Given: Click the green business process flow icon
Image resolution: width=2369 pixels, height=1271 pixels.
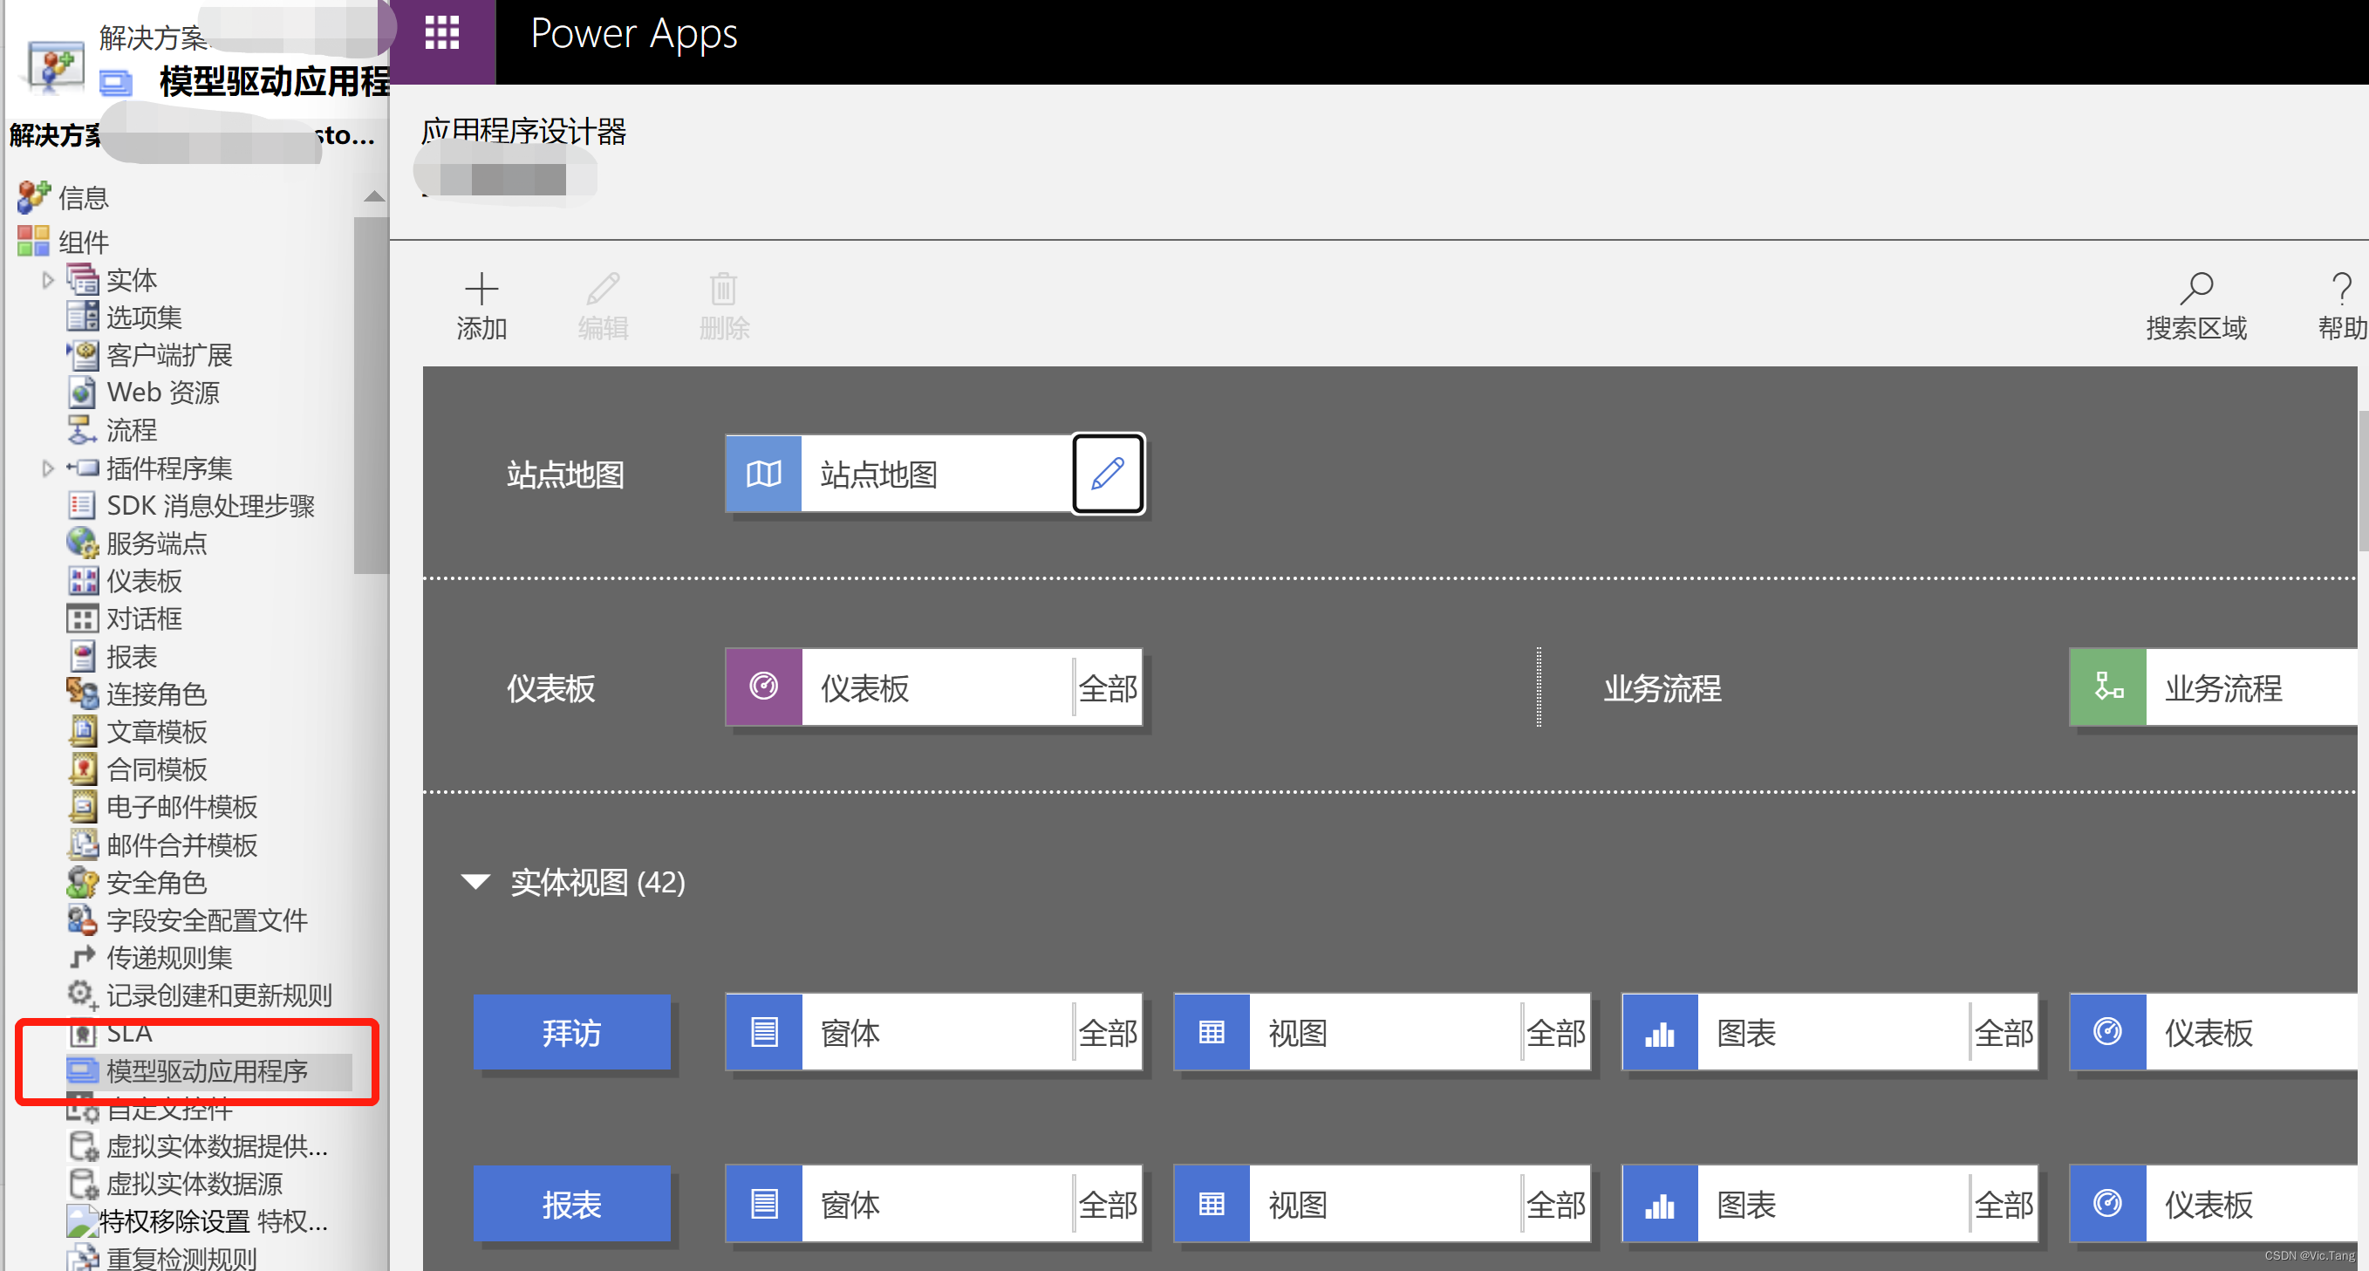Looking at the screenshot, I should pyautogui.click(x=2108, y=687).
